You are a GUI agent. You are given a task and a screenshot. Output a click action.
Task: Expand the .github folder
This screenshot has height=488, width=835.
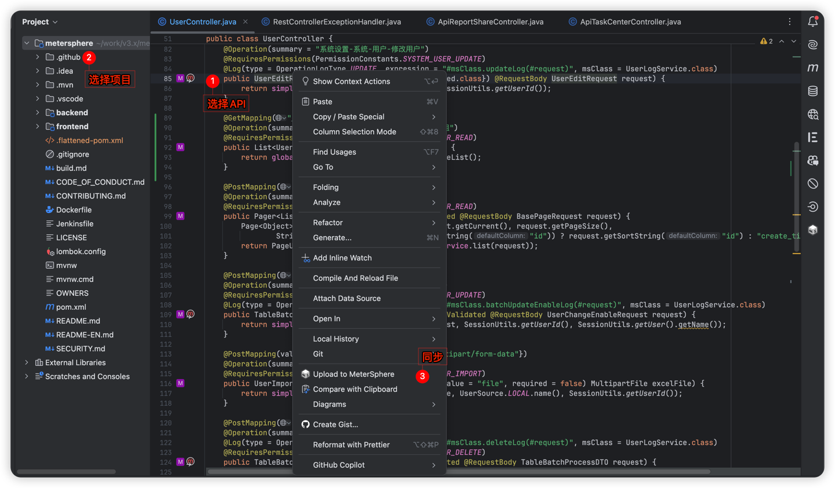(x=38, y=57)
